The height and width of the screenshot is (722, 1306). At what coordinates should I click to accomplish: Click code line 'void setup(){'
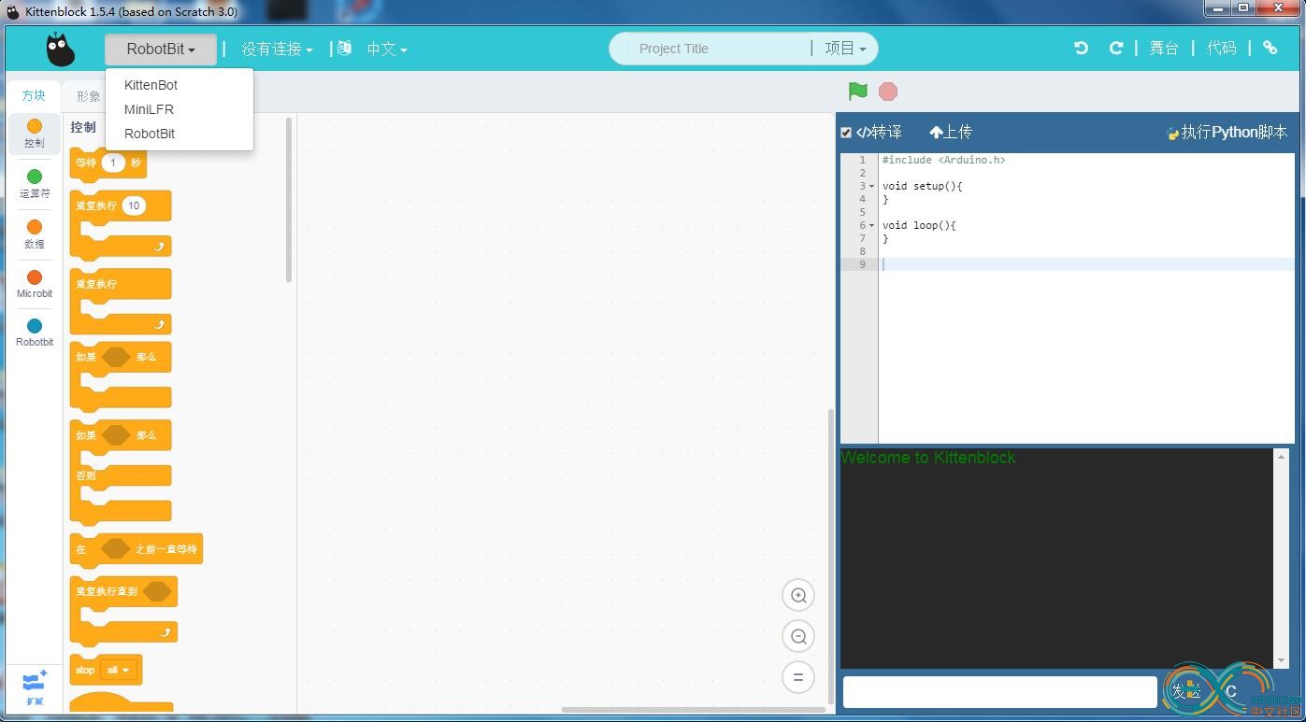point(922,186)
